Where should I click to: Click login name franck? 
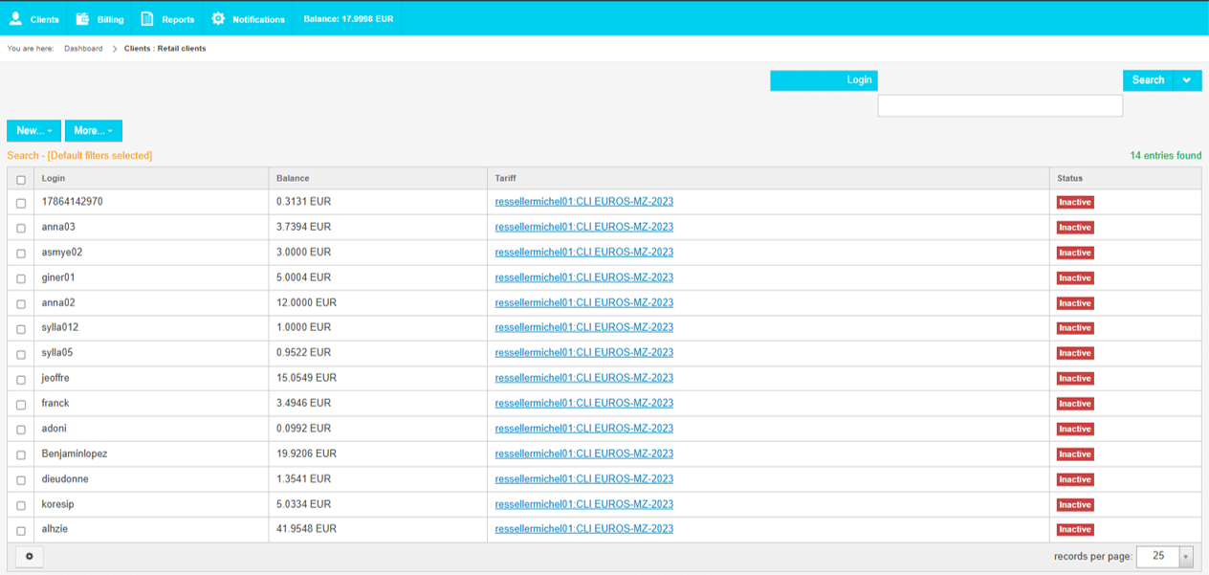55,403
